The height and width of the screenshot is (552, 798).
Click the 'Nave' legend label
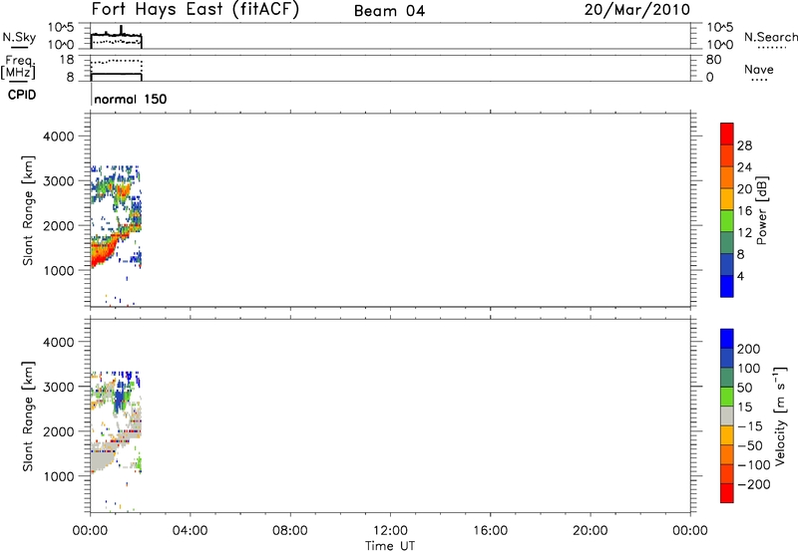(759, 70)
